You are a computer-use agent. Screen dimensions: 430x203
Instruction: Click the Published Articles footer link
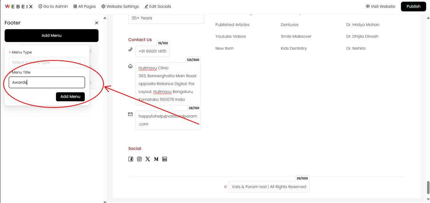(232, 25)
